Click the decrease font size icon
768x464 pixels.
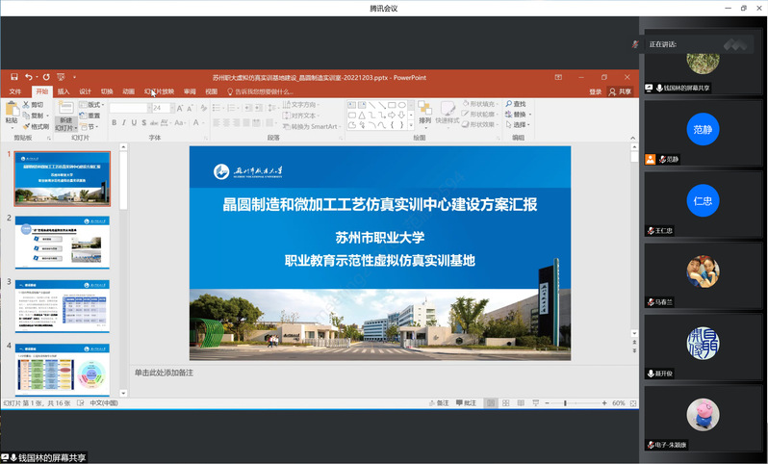coord(190,108)
